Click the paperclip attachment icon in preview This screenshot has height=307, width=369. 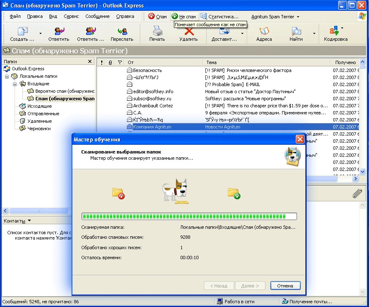357,193
